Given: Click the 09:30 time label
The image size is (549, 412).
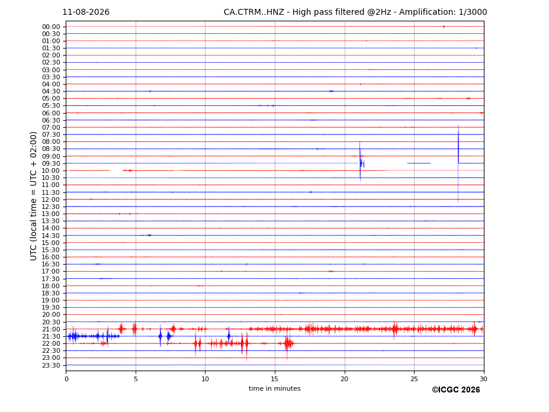Looking at the screenshot, I should click(51, 163).
